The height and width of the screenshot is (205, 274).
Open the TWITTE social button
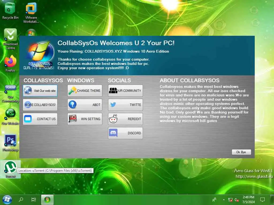tap(125, 105)
